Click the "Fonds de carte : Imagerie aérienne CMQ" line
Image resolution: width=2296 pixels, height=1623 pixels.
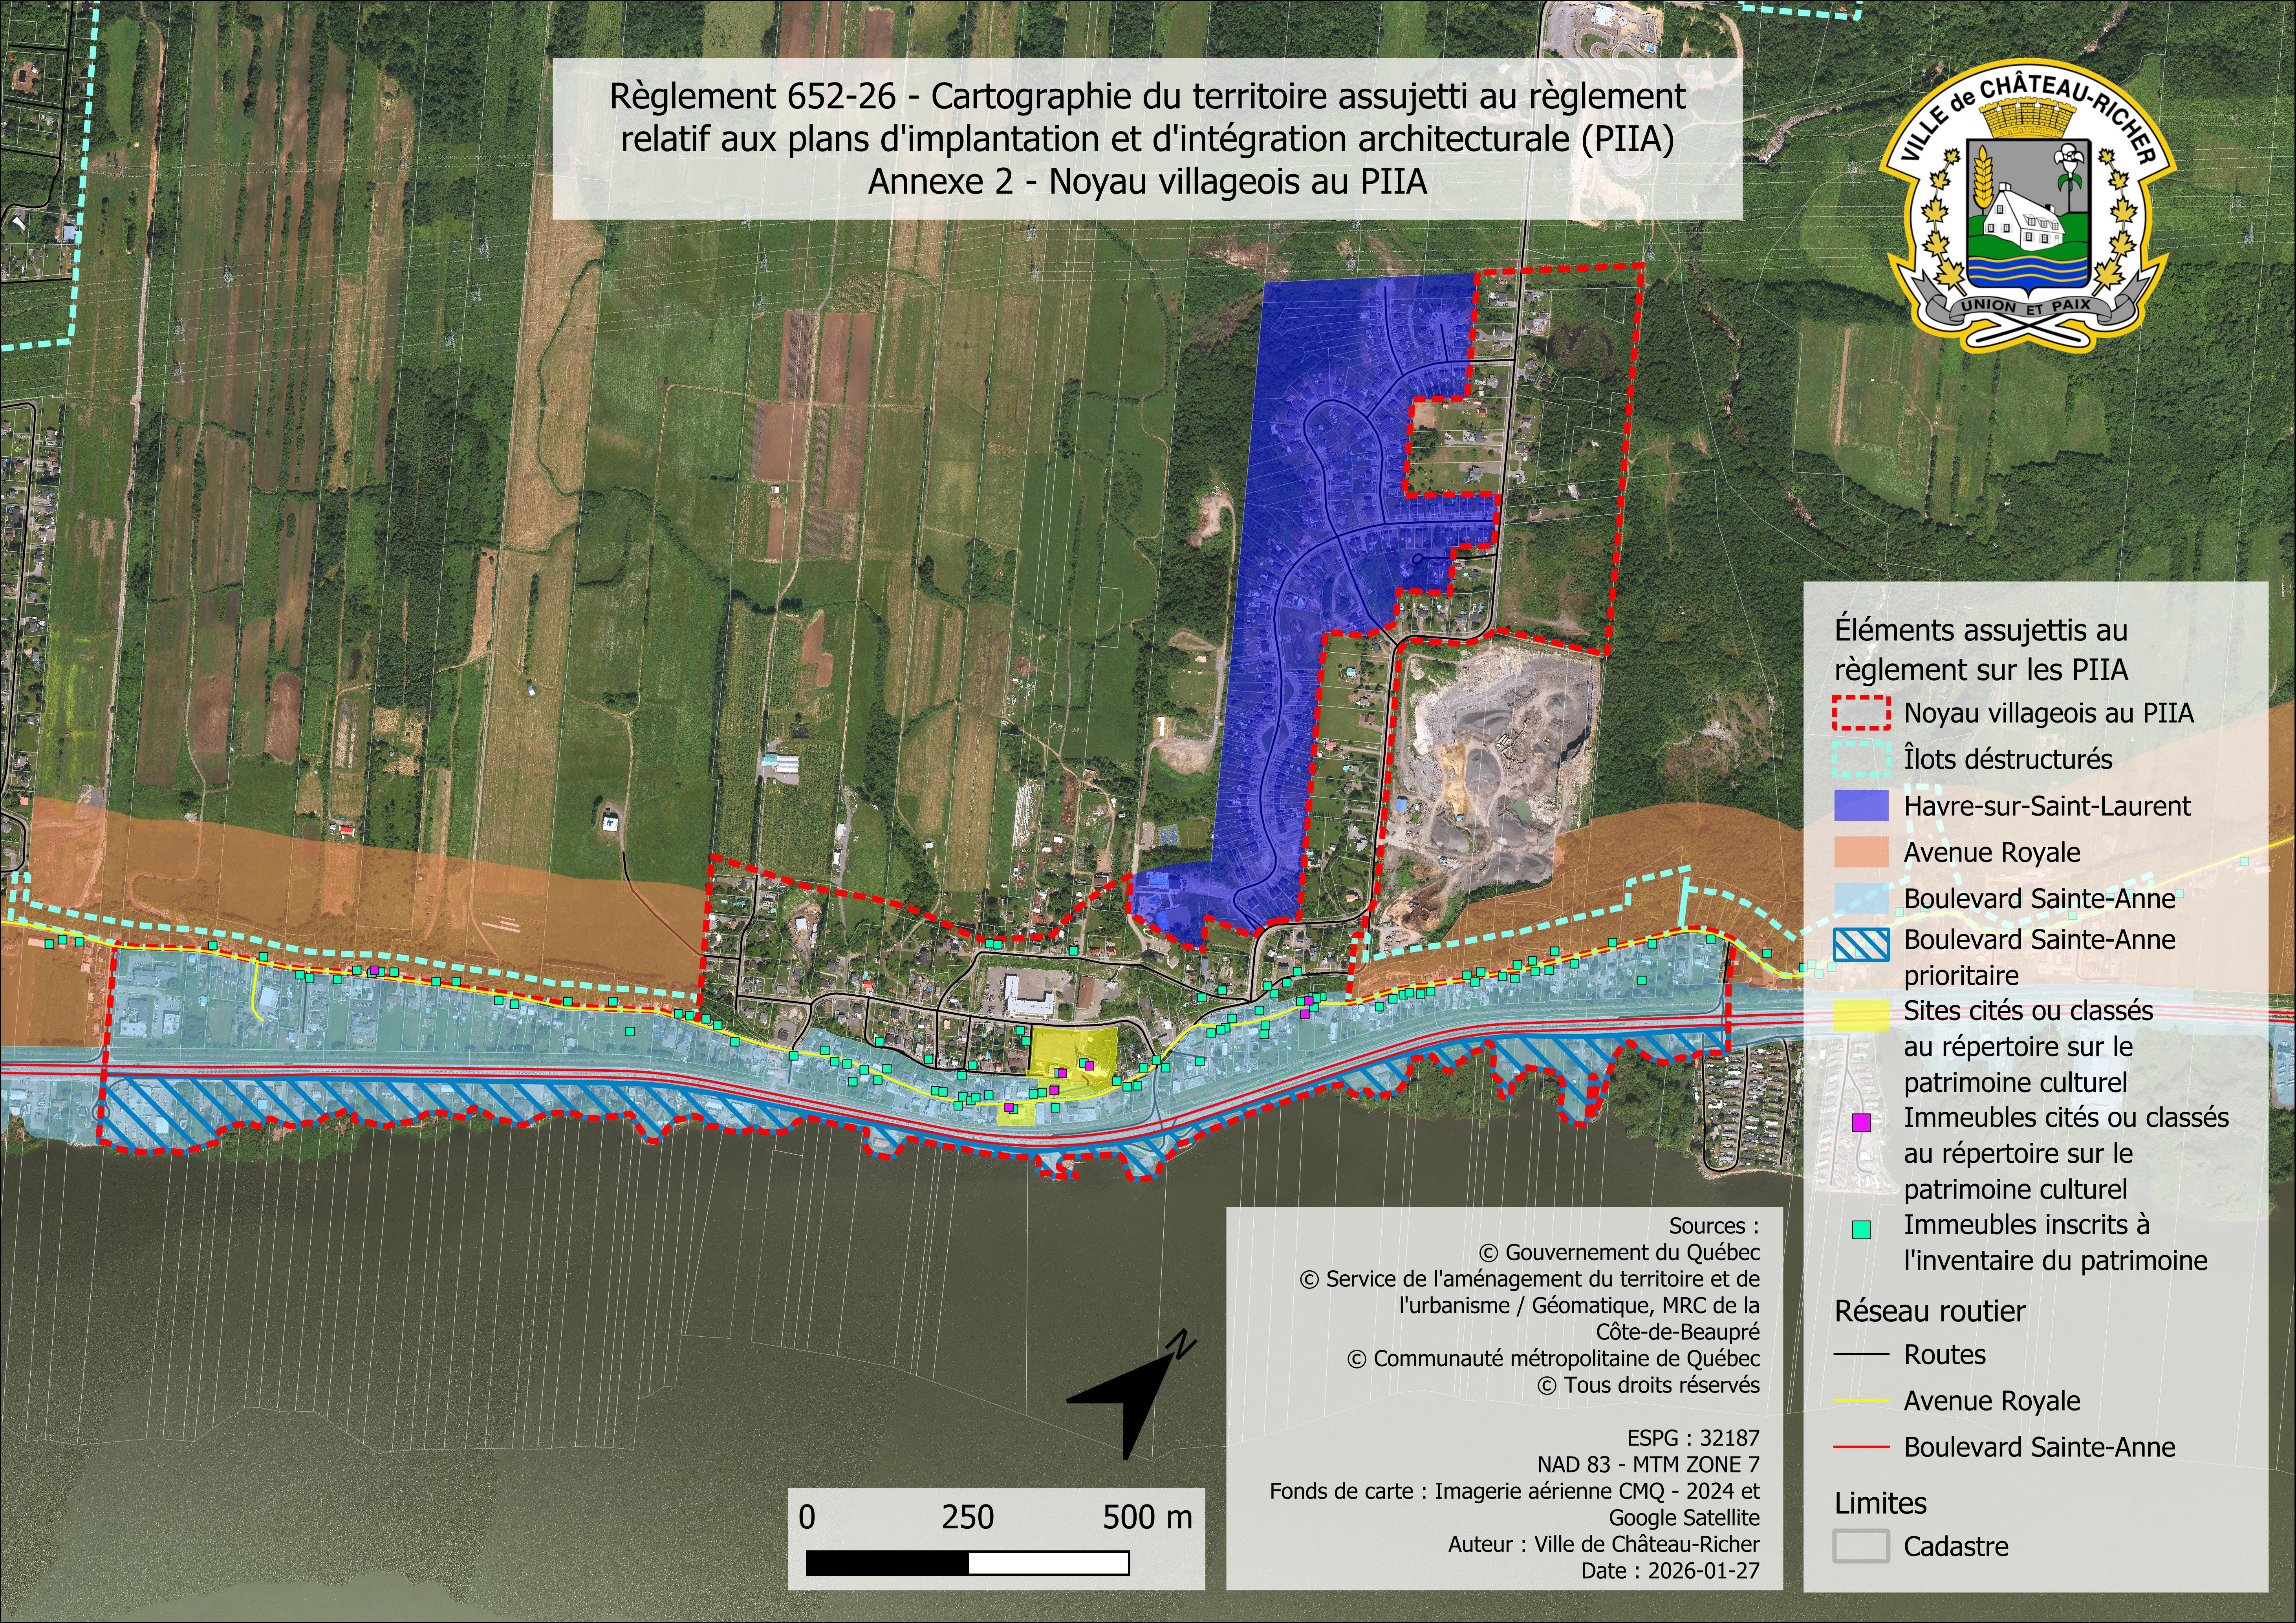coord(1515,1491)
